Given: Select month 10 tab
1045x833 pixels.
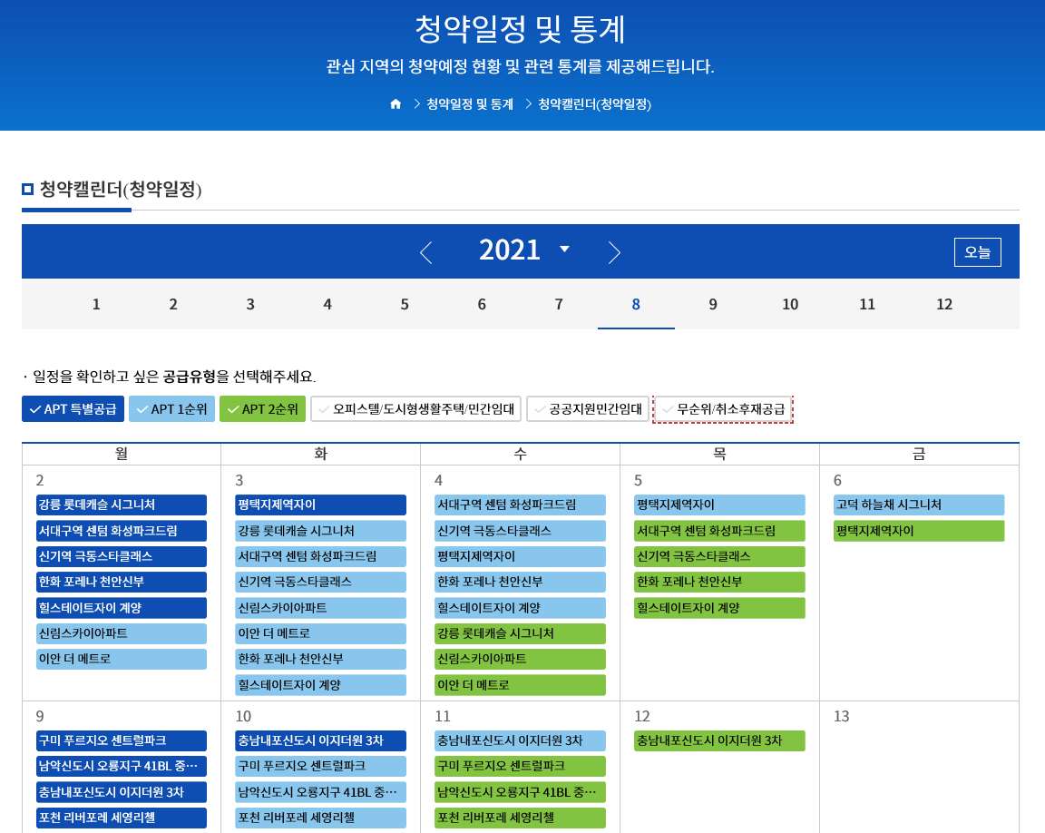Looking at the screenshot, I should point(790,304).
